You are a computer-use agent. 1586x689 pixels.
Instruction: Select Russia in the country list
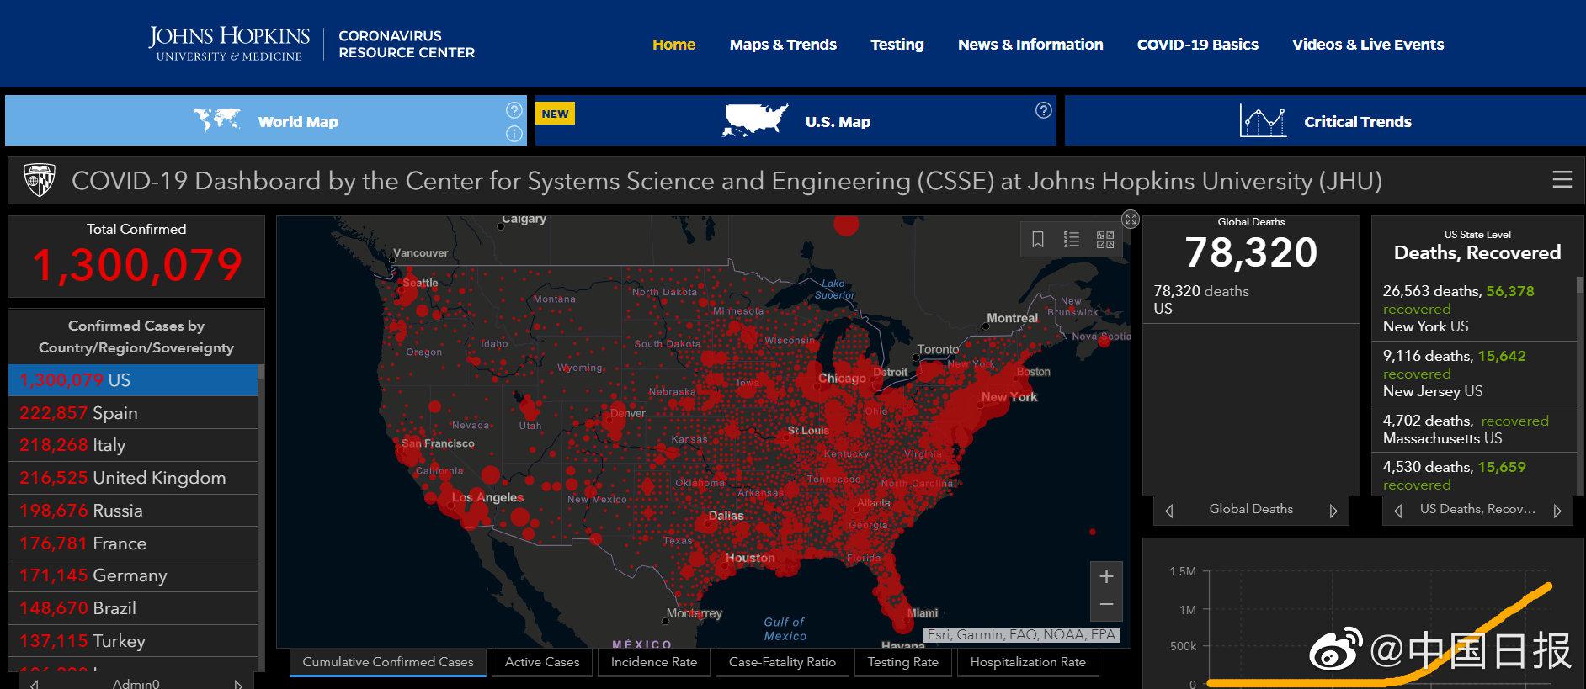click(133, 511)
